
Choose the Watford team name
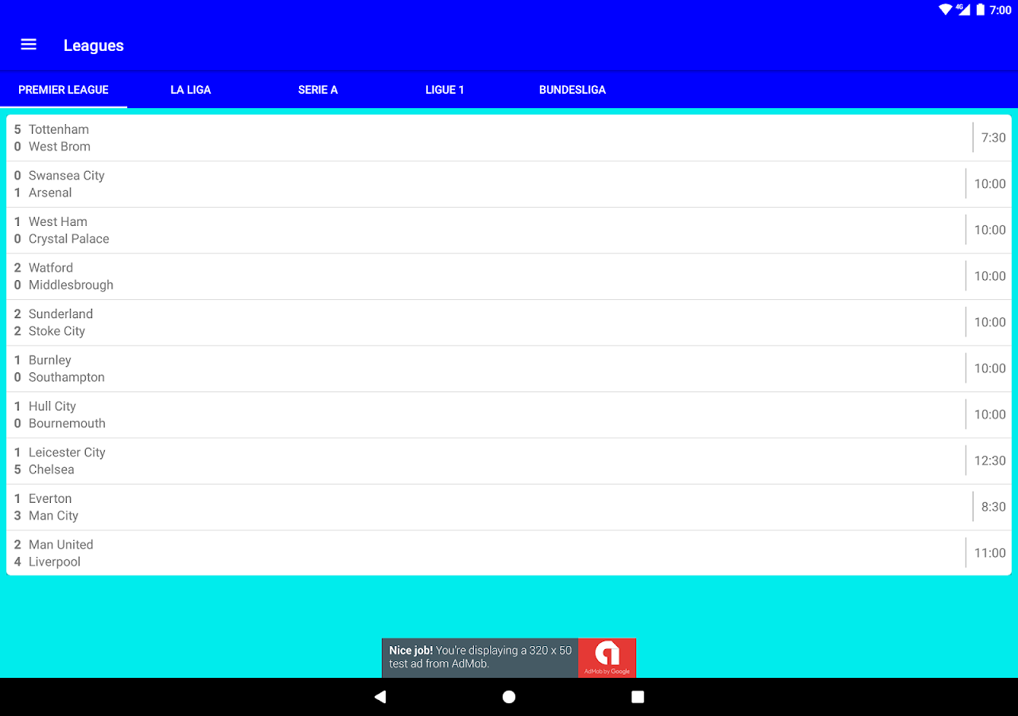click(51, 268)
